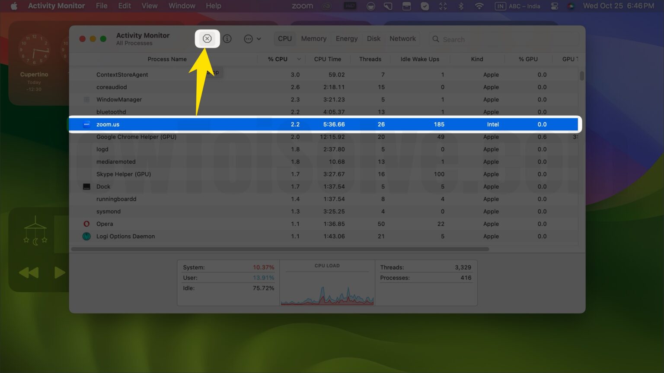The image size is (664, 373).
Task: Select the zoom.us process row
Action: [259, 124]
